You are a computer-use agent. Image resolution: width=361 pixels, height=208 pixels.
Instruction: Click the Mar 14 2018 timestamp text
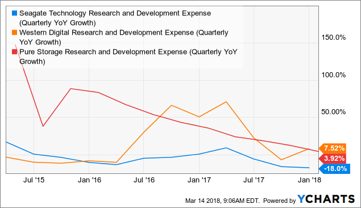point(222,201)
